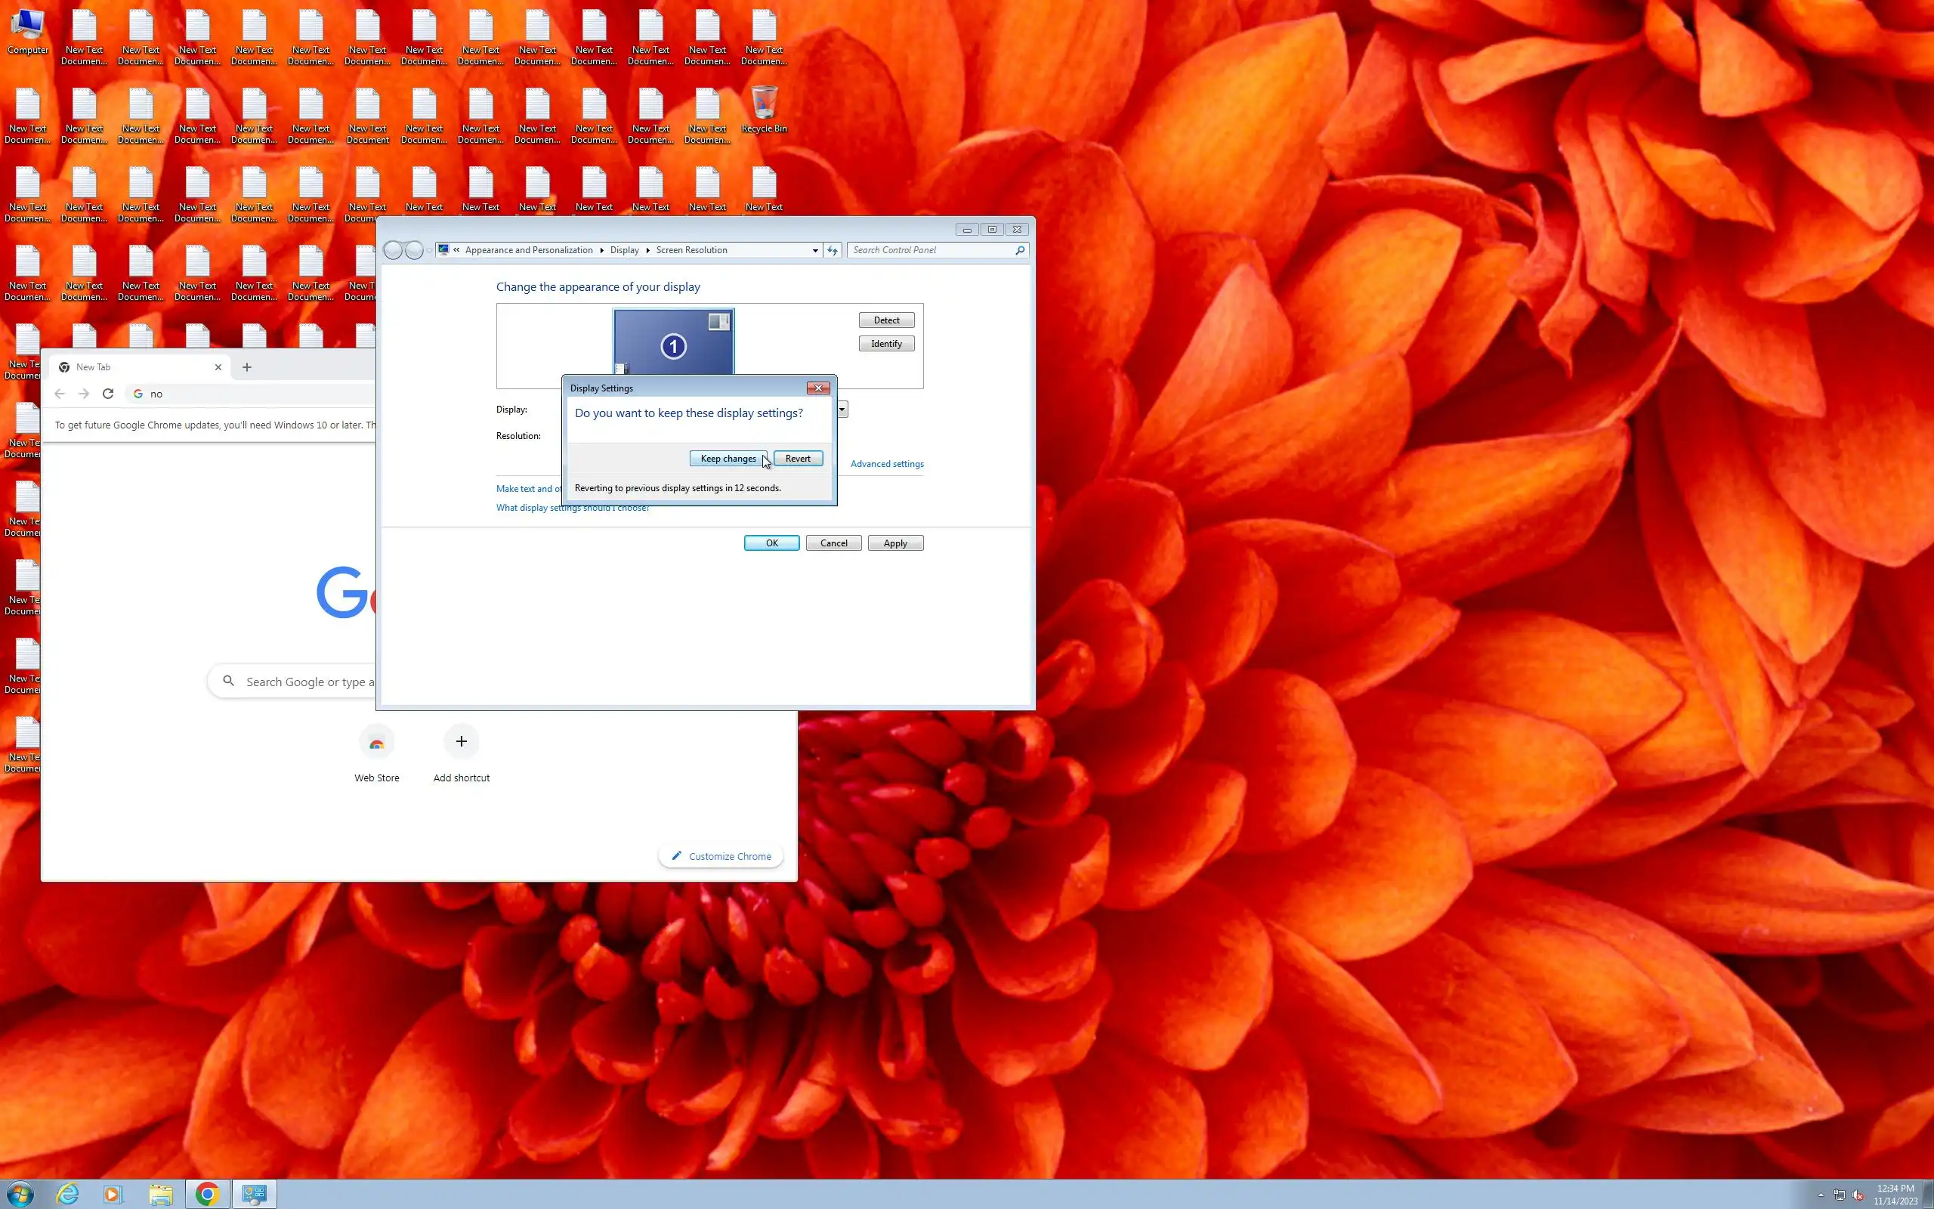Image resolution: width=1934 pixels, height=1209 pixels.
Task: Click the Search Control Panel field
Action: 931,250
